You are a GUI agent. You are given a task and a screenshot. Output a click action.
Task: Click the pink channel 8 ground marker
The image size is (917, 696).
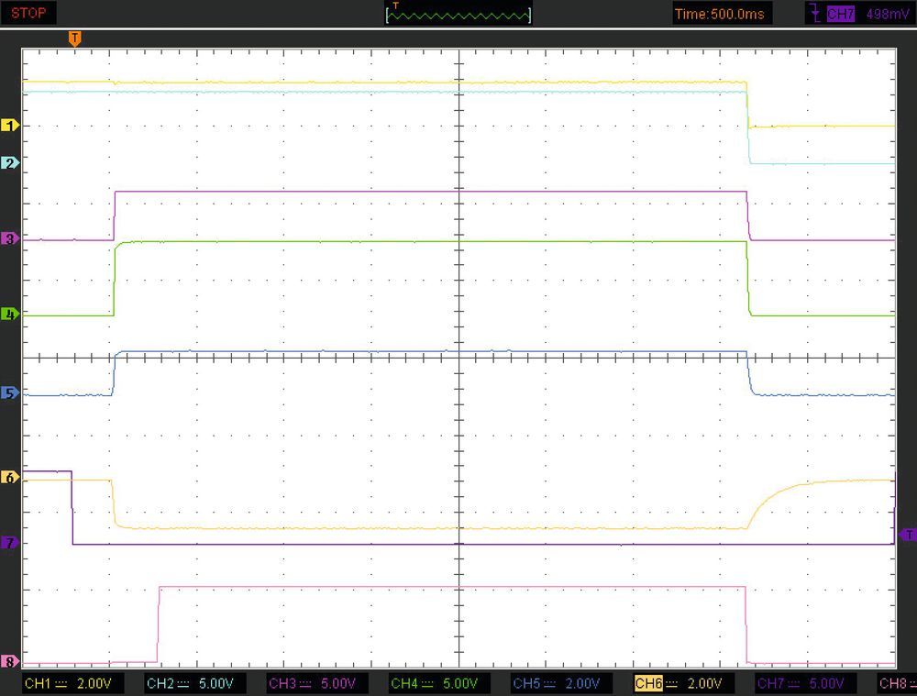pos(11,661)
